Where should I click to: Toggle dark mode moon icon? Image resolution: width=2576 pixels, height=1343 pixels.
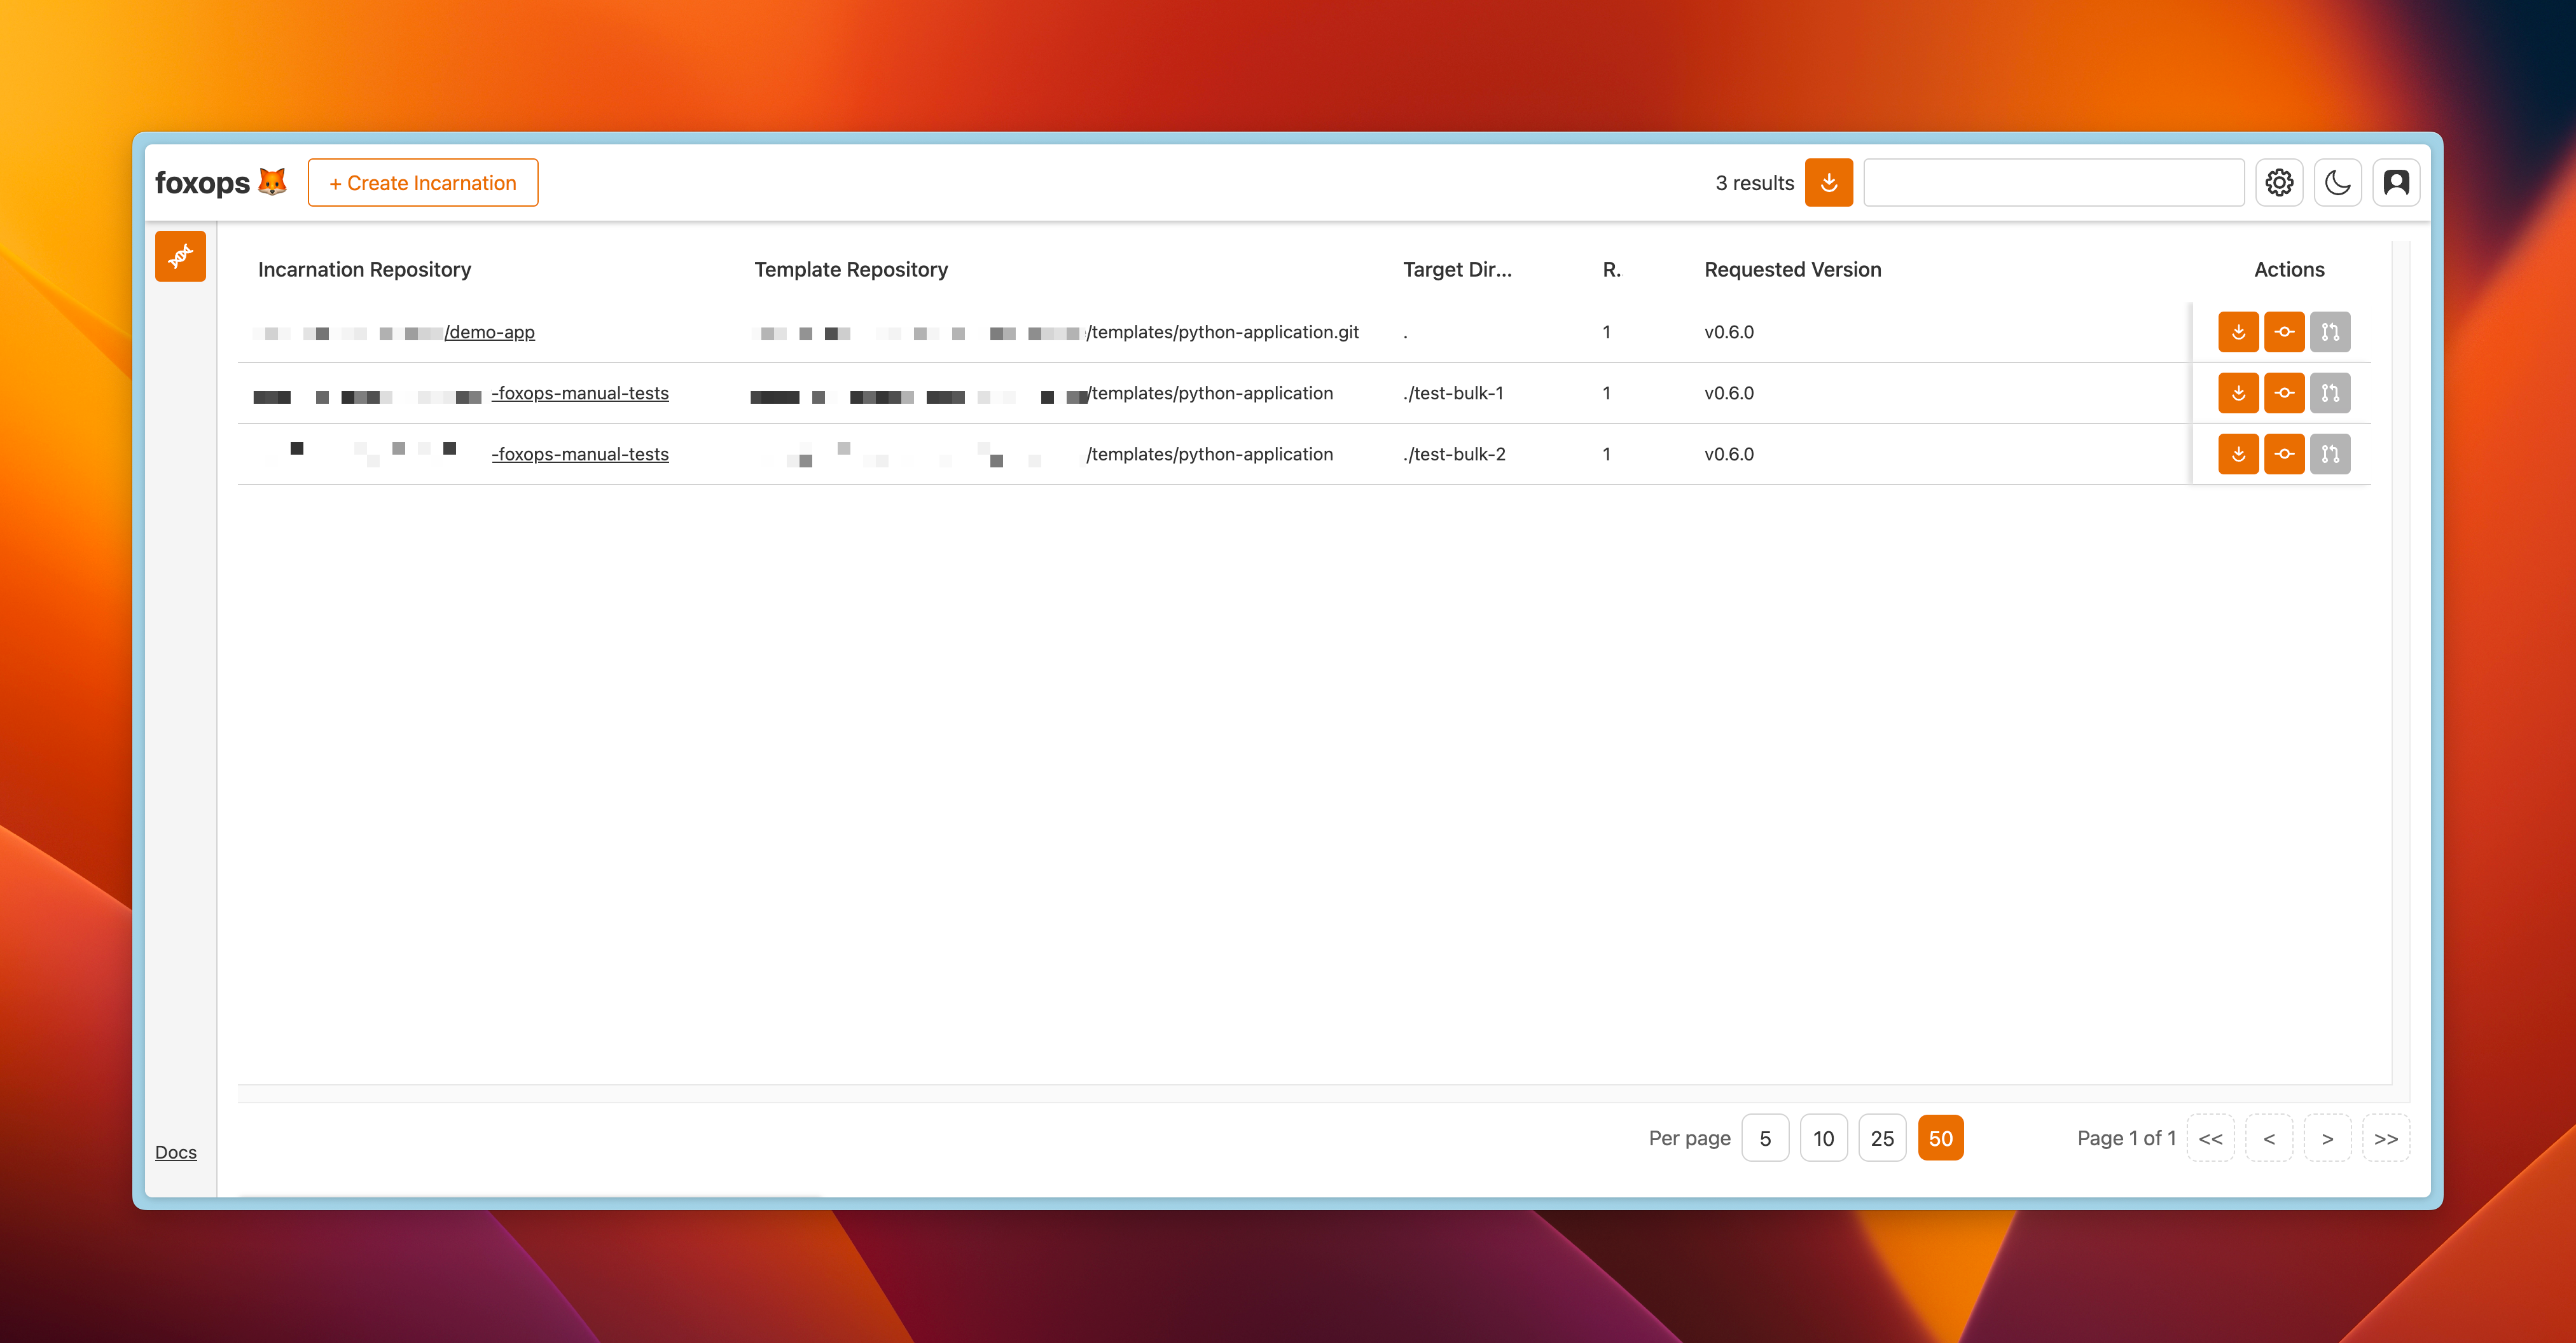[2337, 183]
